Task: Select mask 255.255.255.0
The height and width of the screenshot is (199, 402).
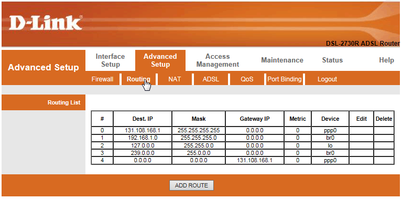Action: [x=199, y=138]
